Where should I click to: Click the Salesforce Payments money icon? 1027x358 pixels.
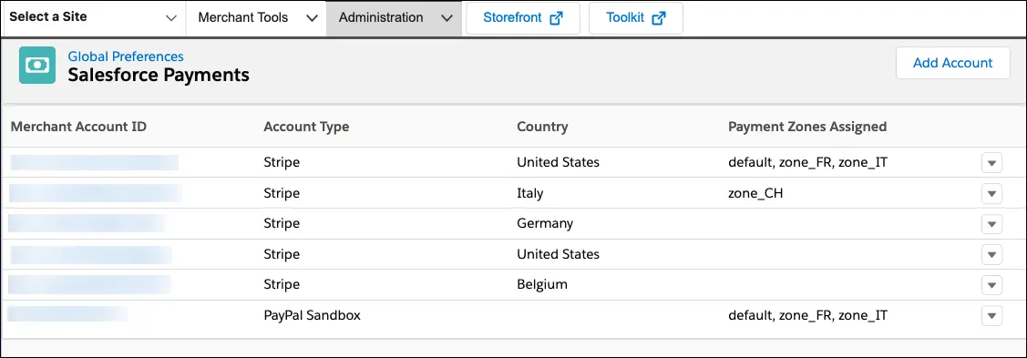pos(37,66)
